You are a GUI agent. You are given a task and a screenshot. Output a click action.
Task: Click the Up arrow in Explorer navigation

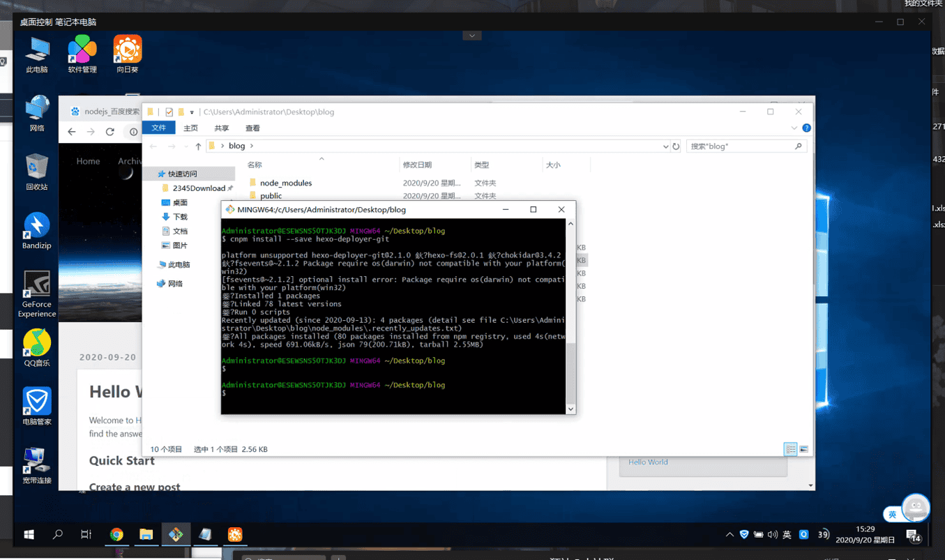198,146
